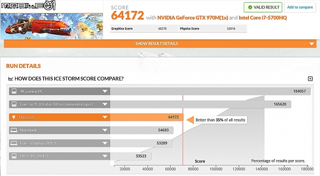Click the laptop icon on the Gaming laptop (2013) row

click(14, 143)
